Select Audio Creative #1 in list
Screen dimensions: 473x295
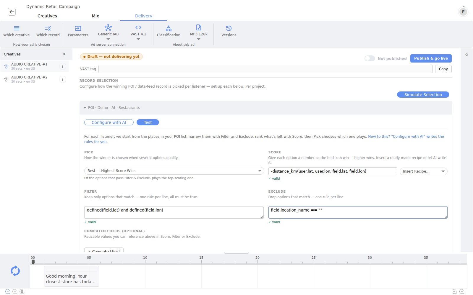tap(34, 66)
